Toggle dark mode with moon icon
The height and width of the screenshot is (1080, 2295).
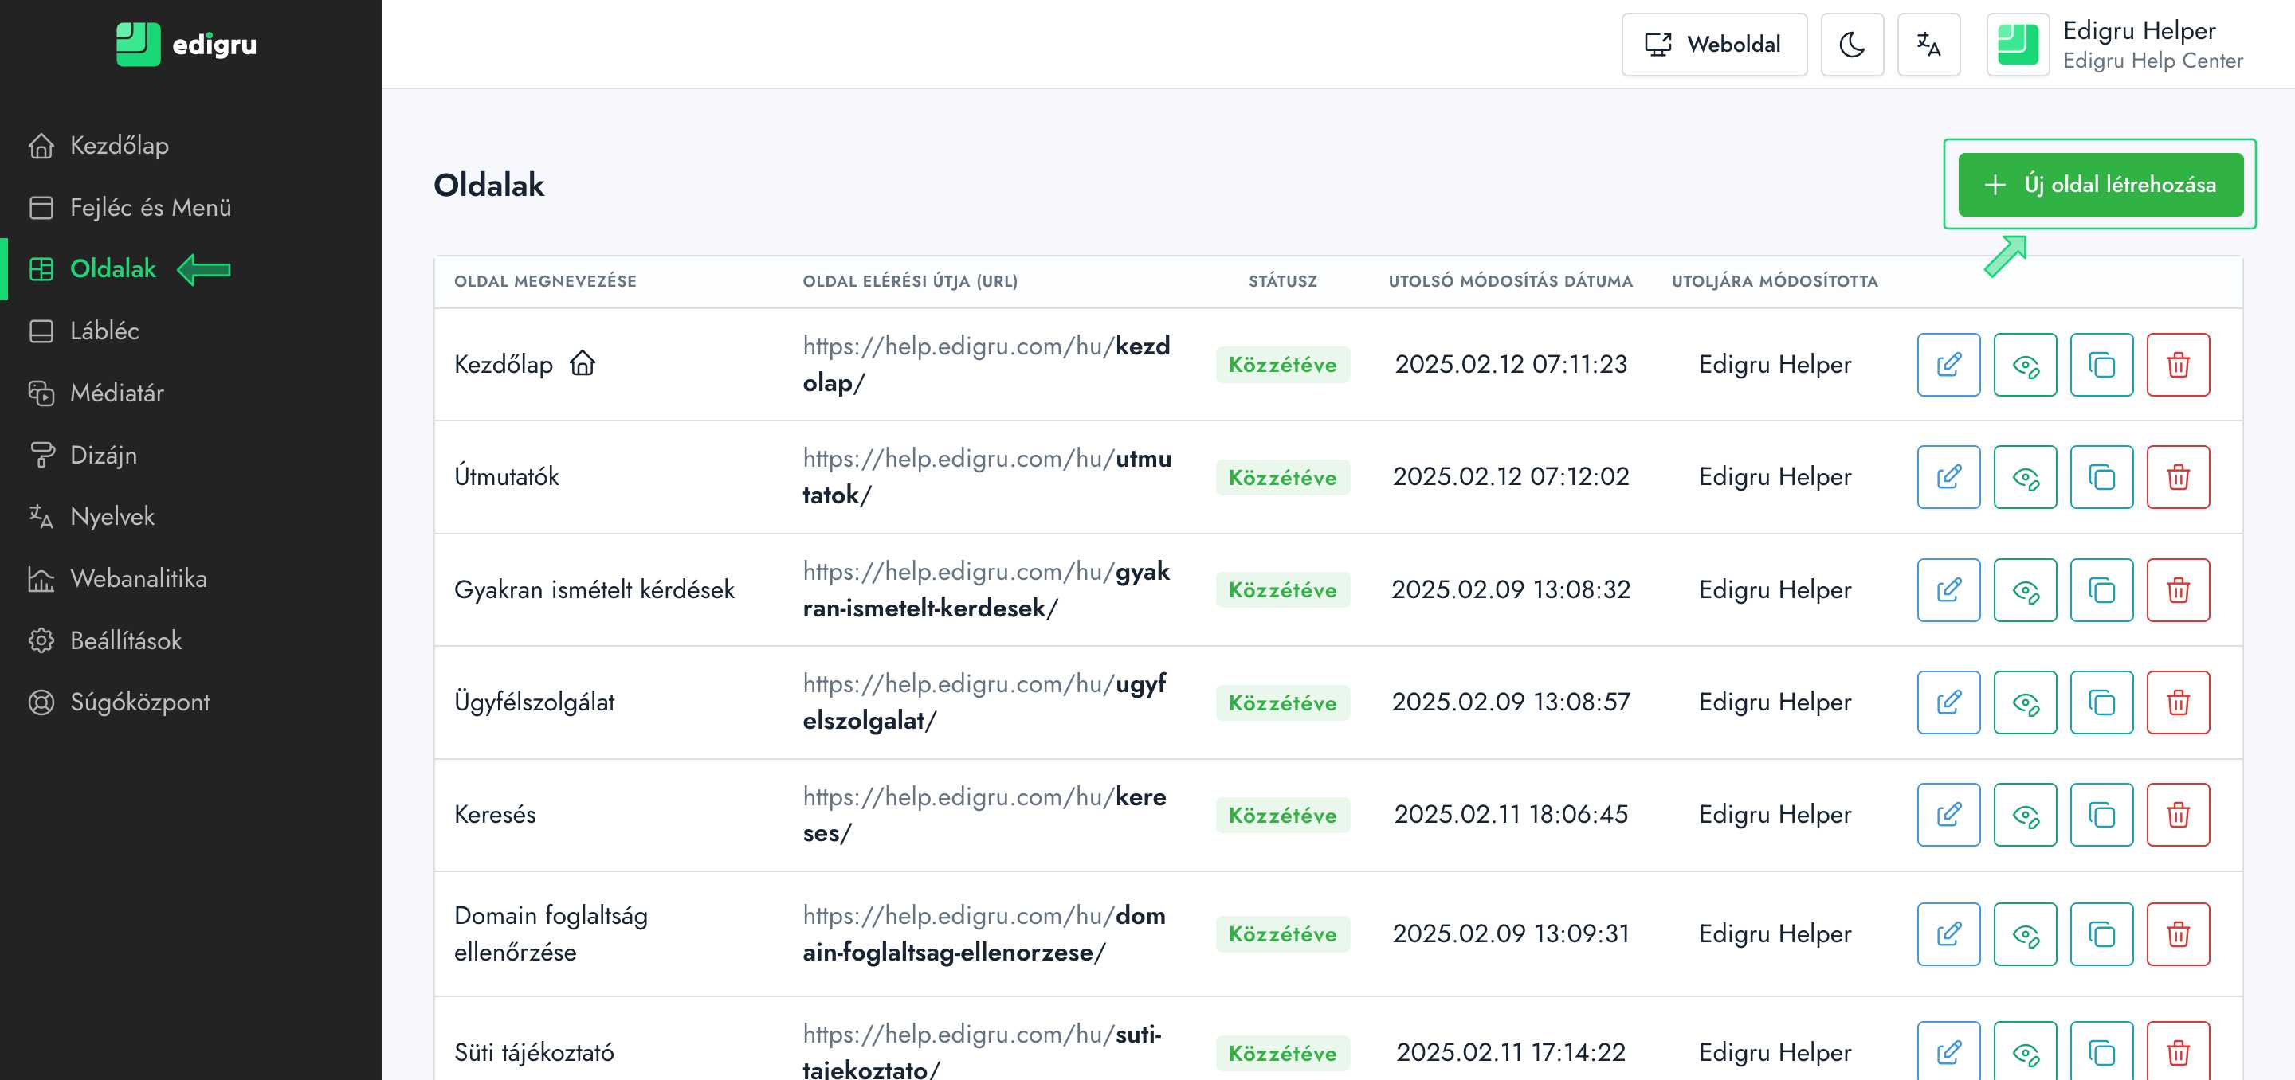1851,45
